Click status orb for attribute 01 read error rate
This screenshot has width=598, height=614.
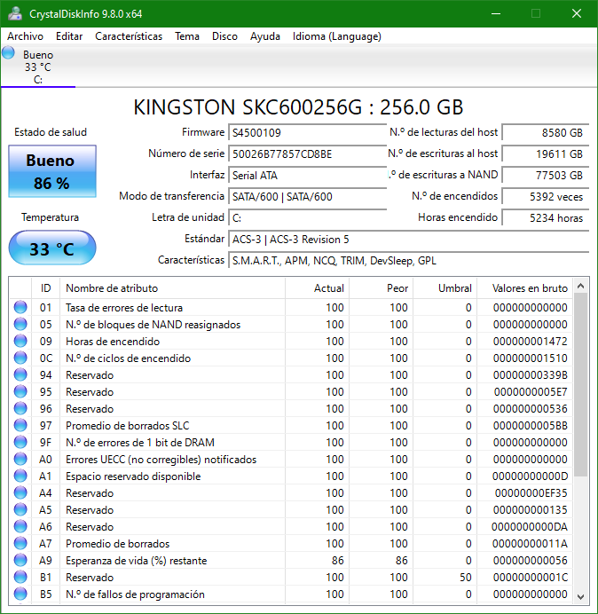(20, 308)
